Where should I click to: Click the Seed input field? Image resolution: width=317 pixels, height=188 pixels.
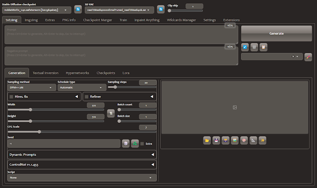tap(64, 143)
